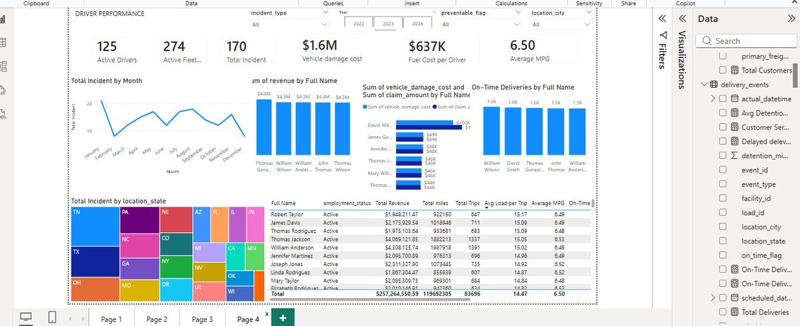Screen dimensions: 800x326
Task: Click the actual_datetime calendar field icon
Action: tap(735, 98)
